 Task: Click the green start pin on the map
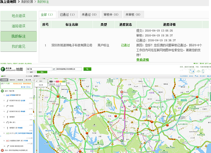(x=122, y=141)
